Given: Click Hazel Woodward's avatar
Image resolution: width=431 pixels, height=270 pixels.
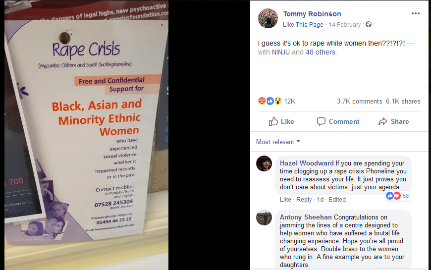Looking at the screenshot, I should pyautogui.click(x=264, y=163).
